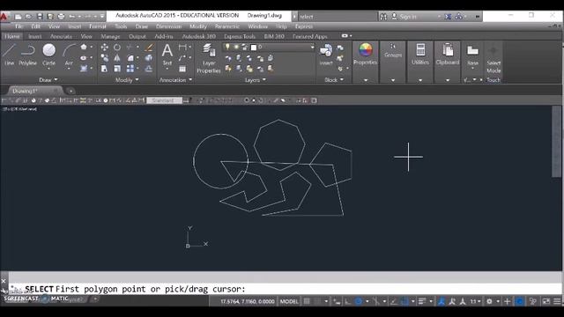
Task: Open the Window menu
Action: click(257, 26)
